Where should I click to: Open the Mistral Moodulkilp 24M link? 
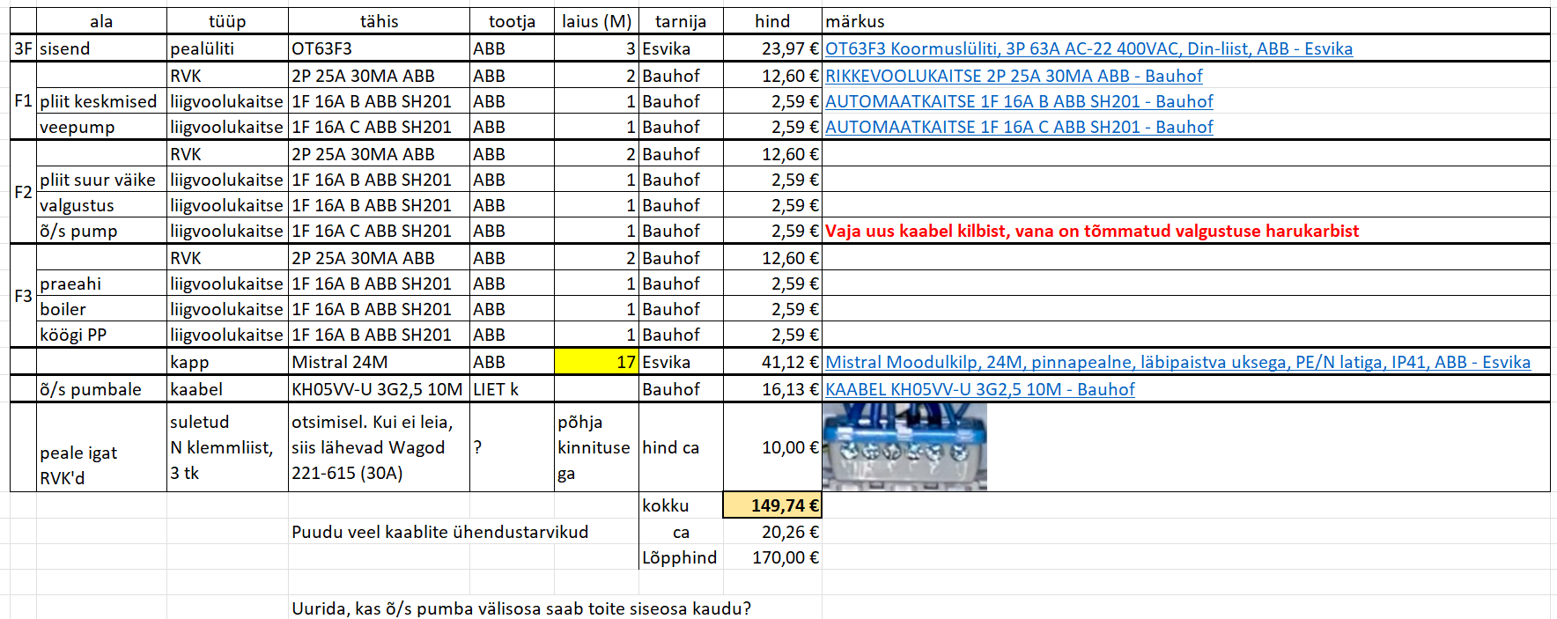click(x=1177, y=362)
